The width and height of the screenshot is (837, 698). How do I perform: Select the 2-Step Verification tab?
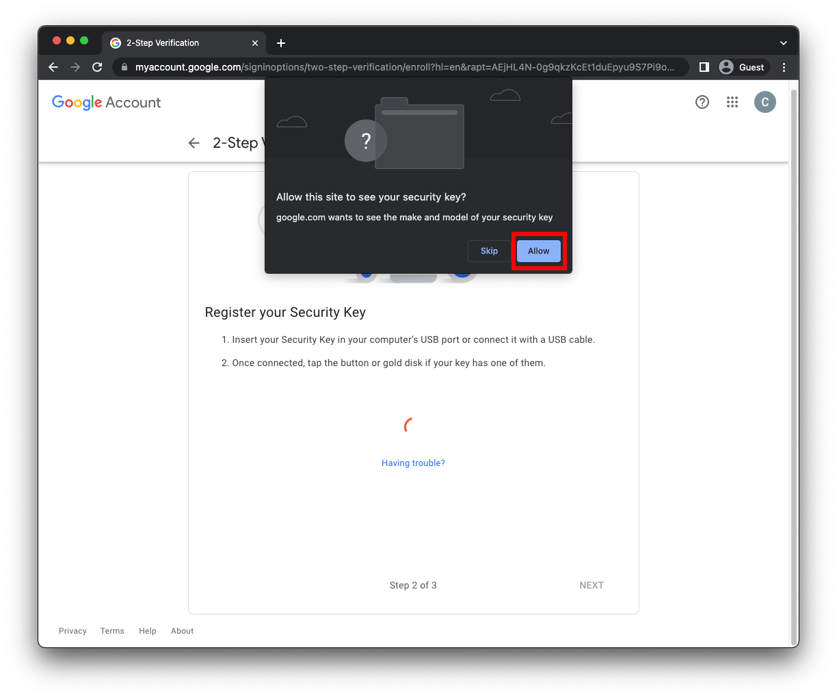click(x=184, y=42)
